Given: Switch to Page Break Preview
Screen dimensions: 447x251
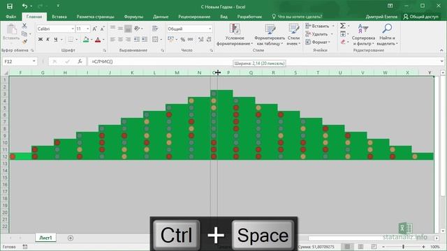Looking at the screenshot, I should coord(374,247).
